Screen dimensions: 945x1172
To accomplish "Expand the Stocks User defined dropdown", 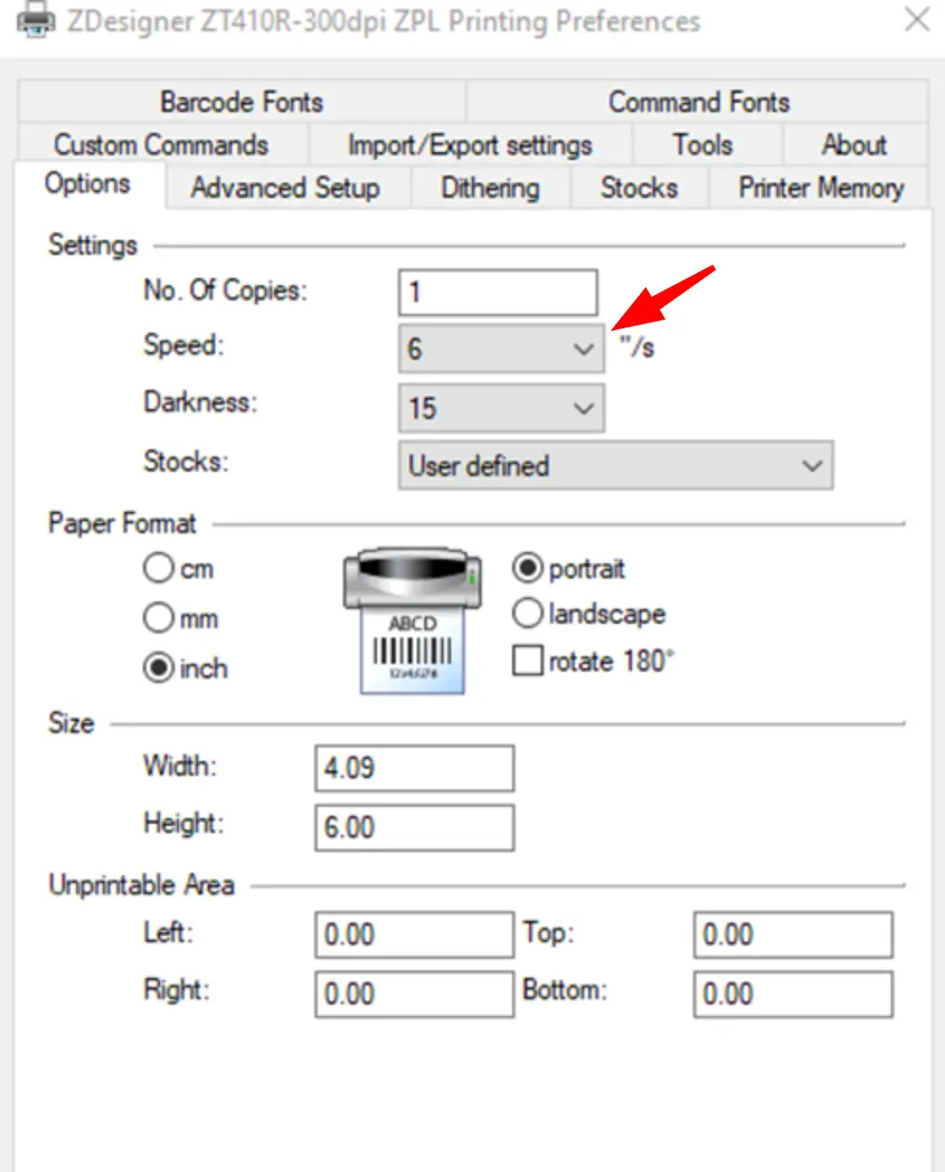I will pos(616,465).
